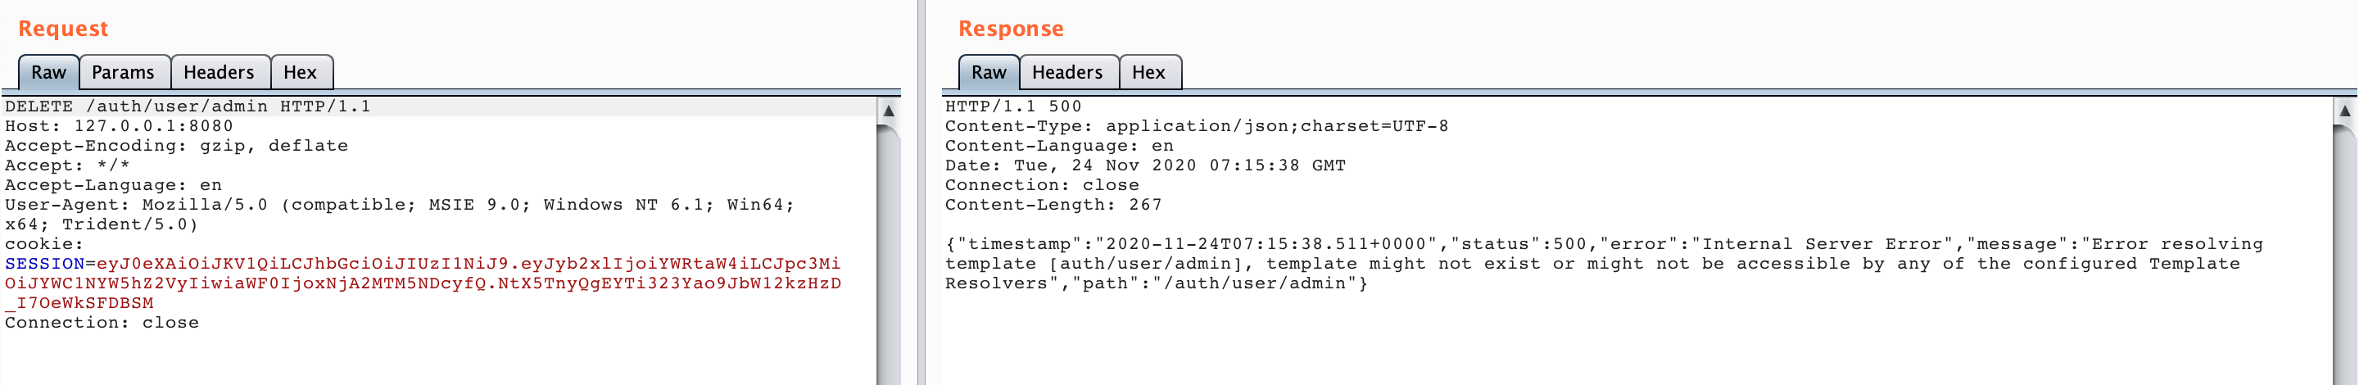2359x385 pixels.
Task: Click the Request pane vertical scrollbar thumb
Action: pos(888,256)
